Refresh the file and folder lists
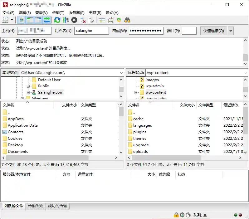 [57, 20]
